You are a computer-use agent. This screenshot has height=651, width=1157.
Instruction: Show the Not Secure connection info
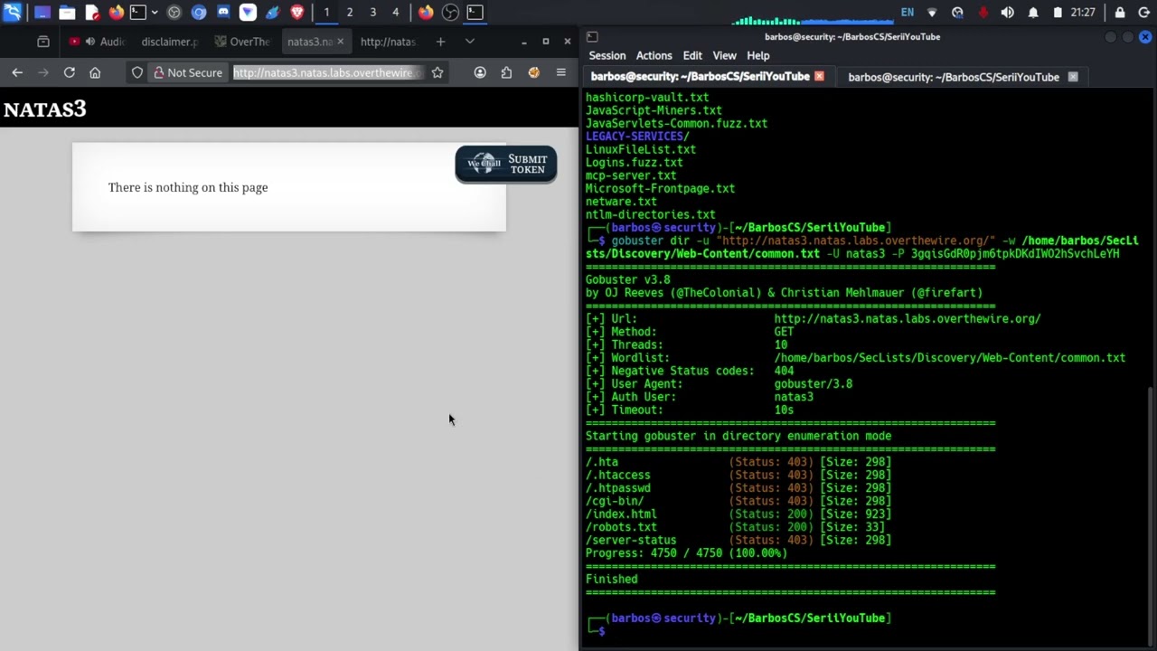pos(188,72)
